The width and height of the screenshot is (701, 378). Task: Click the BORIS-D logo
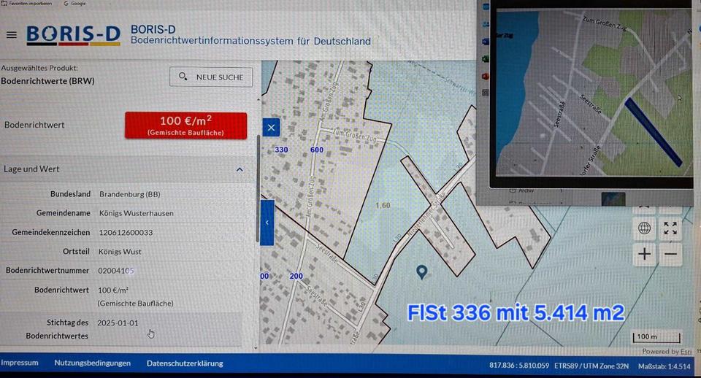pos(73,35)
